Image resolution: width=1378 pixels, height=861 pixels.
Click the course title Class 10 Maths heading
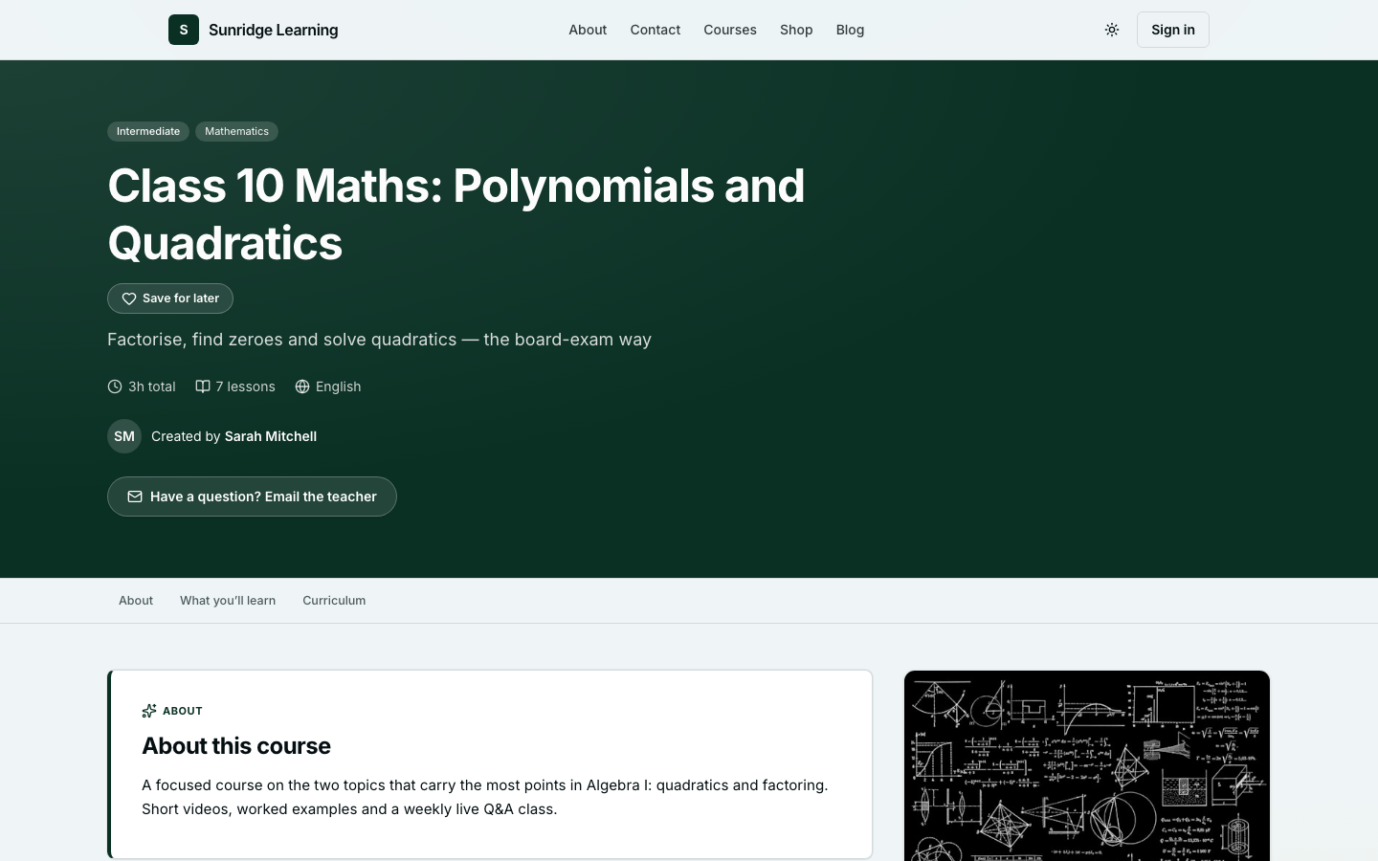pyautogui.click(x=456, y=214)
